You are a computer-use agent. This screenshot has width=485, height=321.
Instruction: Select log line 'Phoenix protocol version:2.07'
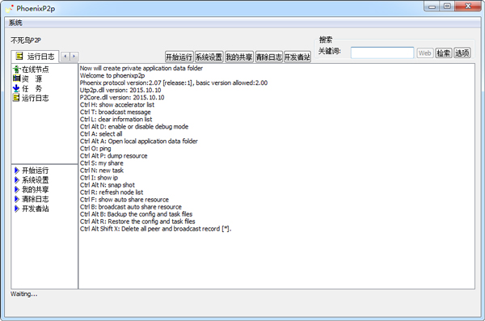[174, 82]
